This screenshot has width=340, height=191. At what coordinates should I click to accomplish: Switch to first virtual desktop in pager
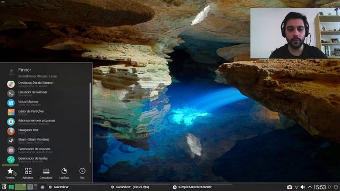[11, 187]
